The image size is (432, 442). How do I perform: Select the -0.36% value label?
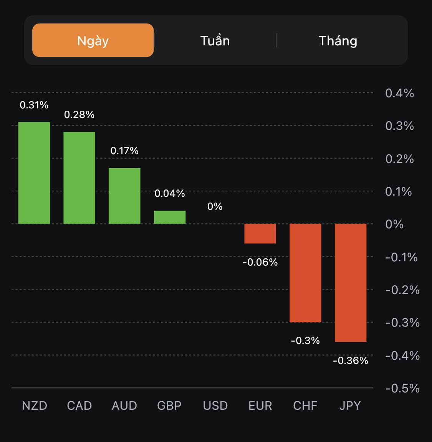[350, 361]
